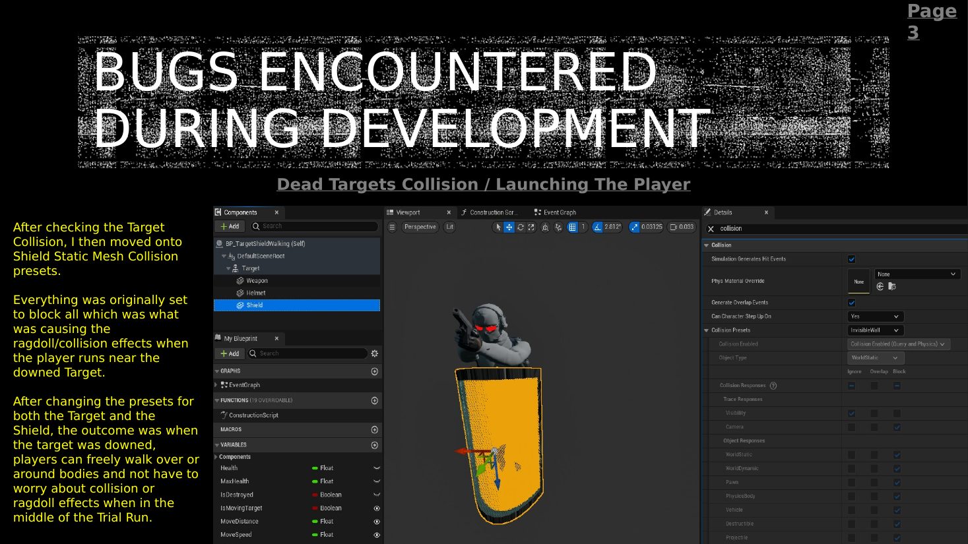Expand the Components variable category arrow
The width and height of the screenshot is (968, 544).
pyautogui.click(x=216, y=457)
